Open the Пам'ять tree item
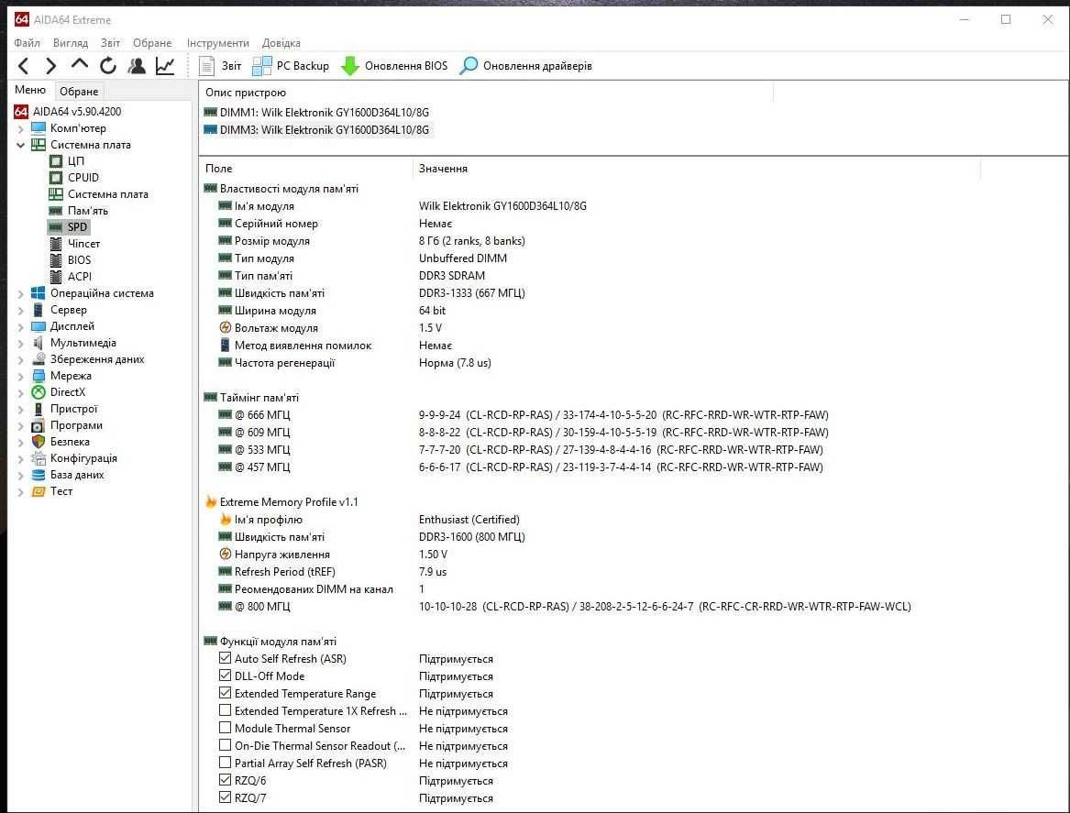The height and width of the screenshot is (813, 1070). pyautogui.click(x=79, y=211)
